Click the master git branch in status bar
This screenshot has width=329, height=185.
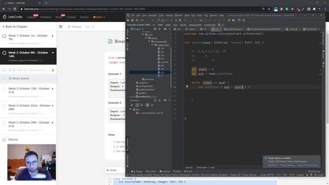coord(319,175)
